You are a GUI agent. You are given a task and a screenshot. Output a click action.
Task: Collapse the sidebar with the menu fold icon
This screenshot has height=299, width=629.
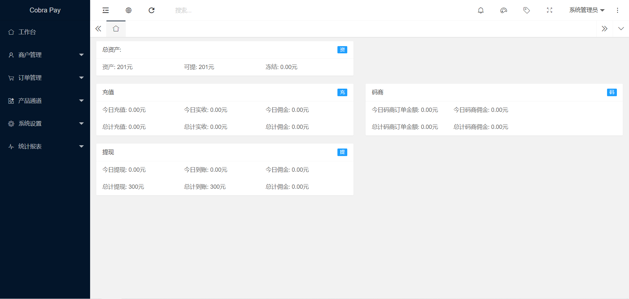pyautogui.click(x=105, y=10)
